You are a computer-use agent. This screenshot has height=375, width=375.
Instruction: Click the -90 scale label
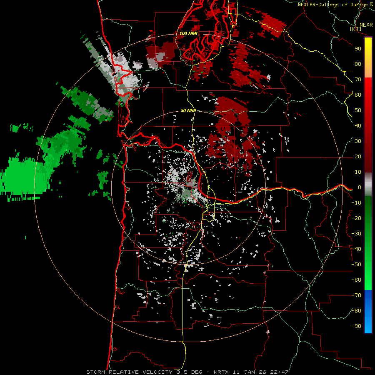[x=356, y=326]
